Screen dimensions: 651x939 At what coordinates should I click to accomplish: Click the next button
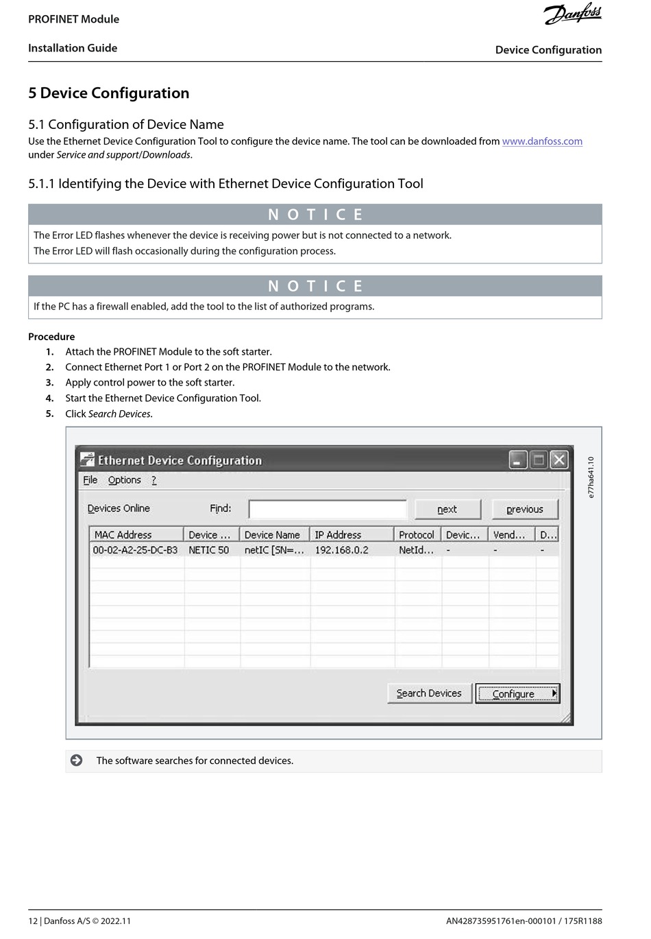point(447,509)
